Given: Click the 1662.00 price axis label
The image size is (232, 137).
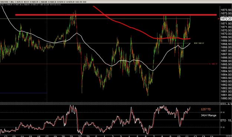Looking at the screenshot, I should [x=226, y=88].
